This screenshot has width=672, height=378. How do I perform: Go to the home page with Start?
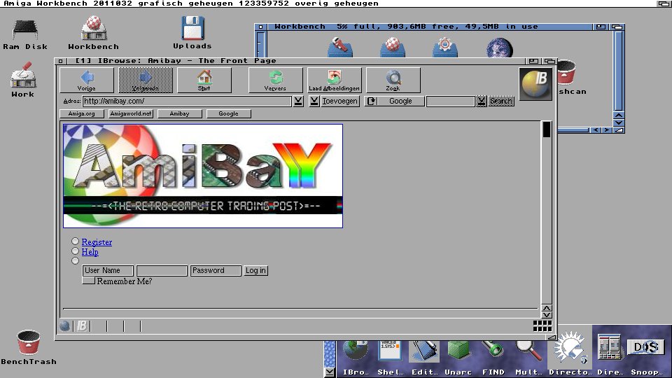204,80
